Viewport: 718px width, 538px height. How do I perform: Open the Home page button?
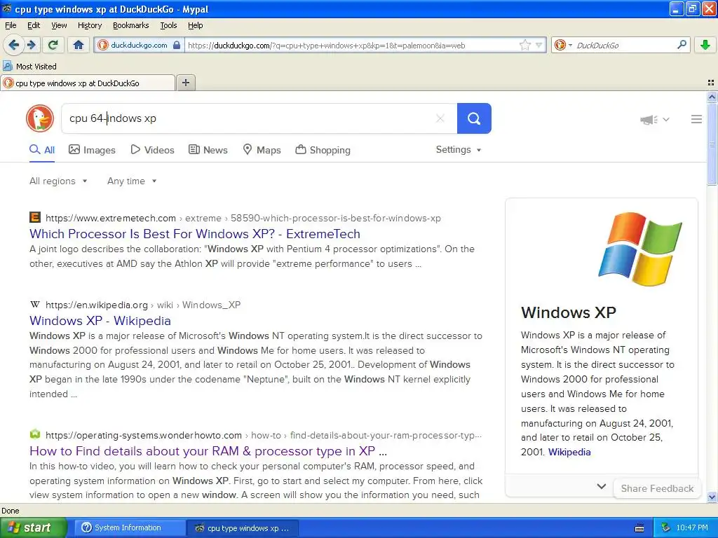79,45
